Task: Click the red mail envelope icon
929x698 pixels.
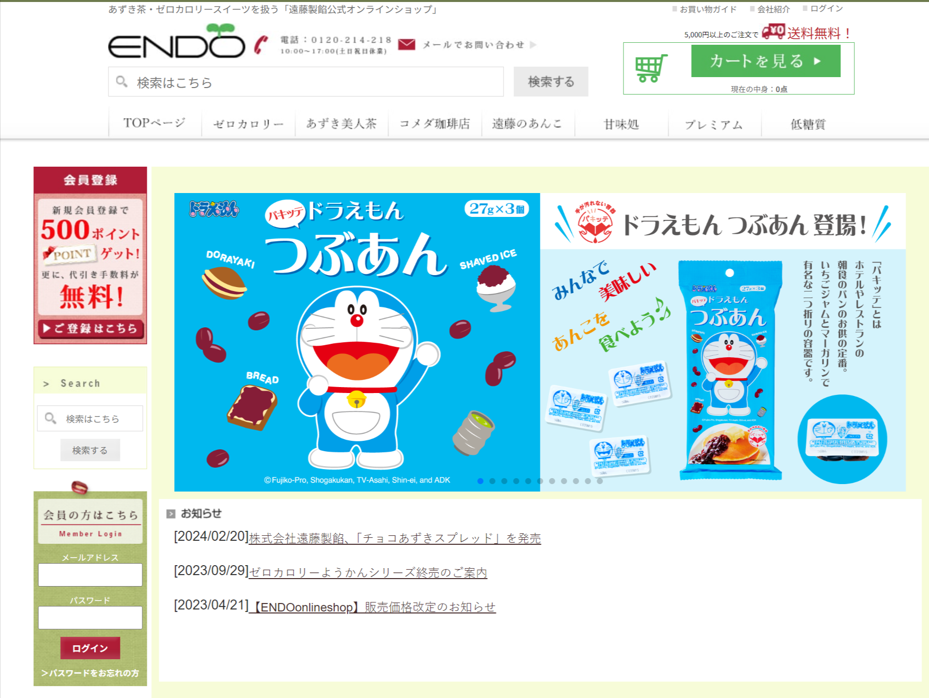Action: point(407,45)
